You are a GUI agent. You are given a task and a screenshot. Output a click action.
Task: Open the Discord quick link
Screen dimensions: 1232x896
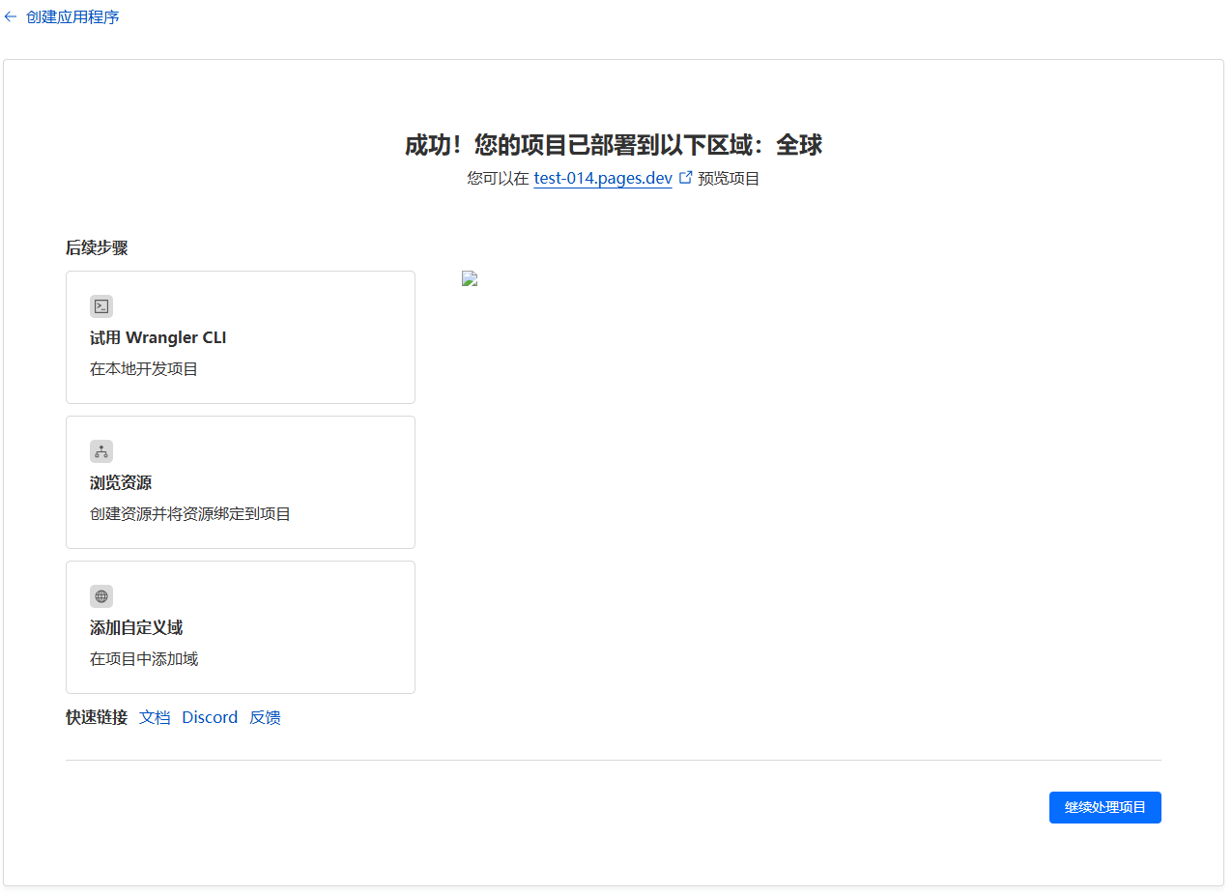[210, 717]
